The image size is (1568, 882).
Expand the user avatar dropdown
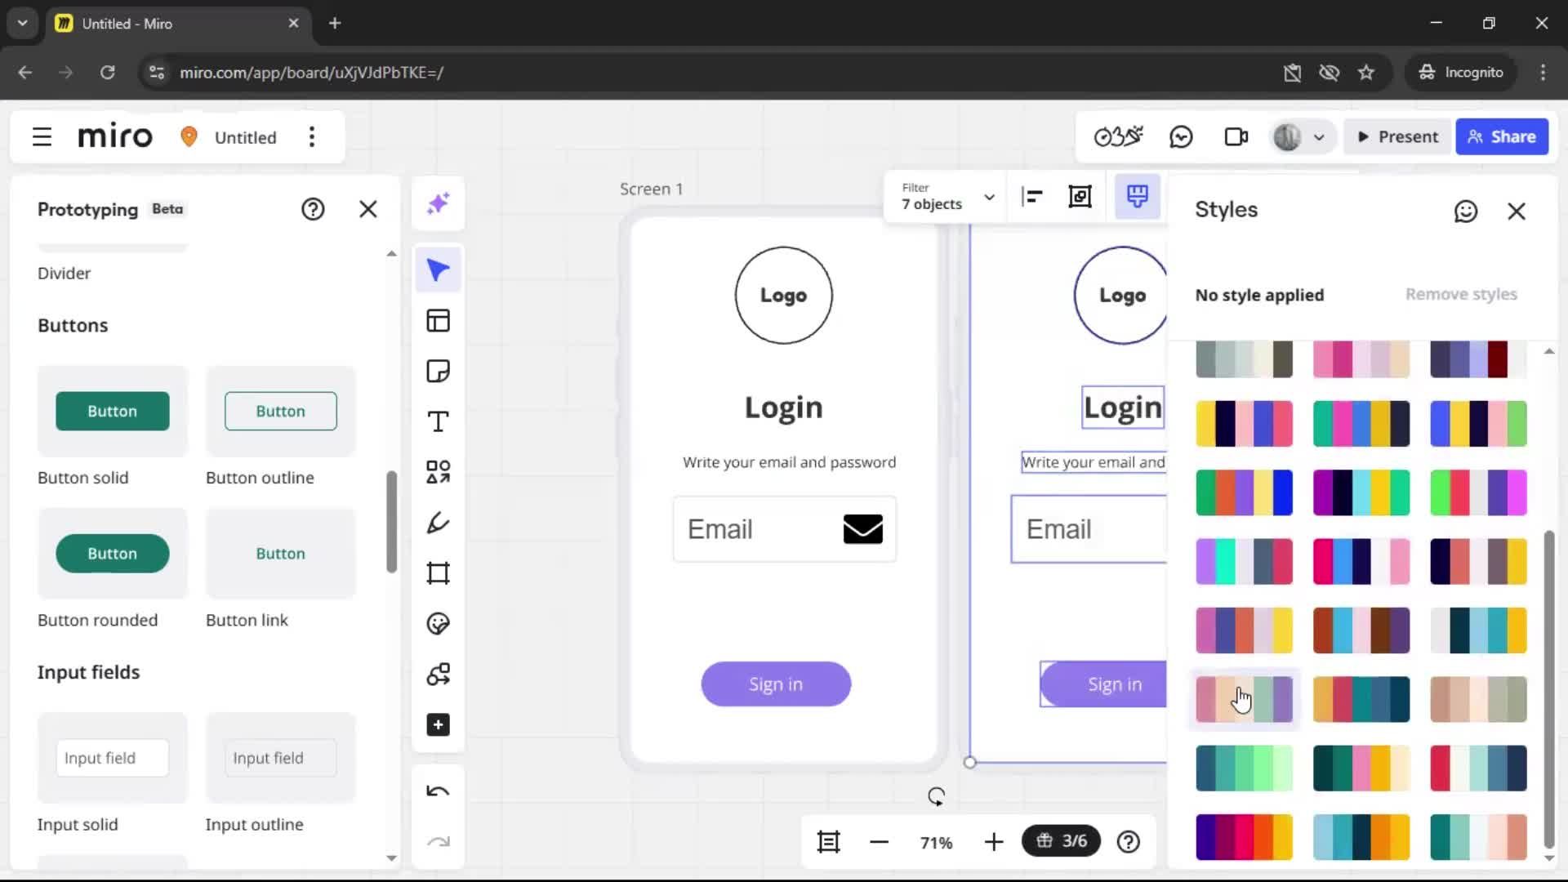pyautogui.click(x=1319, y=137)
